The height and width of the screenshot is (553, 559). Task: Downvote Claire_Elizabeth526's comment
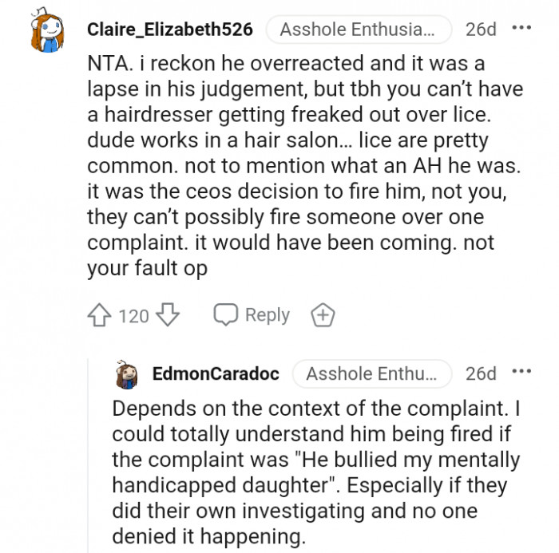coord(166,315)
